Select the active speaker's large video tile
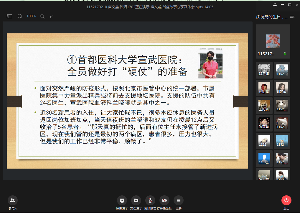Viewport: 300px width, 213px height. click(x=273, y=41)
